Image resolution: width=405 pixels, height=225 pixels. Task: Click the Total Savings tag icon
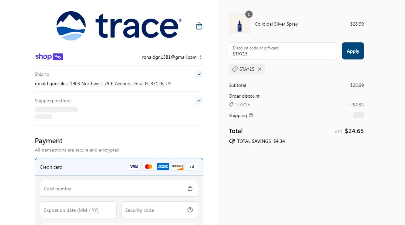tap(232, 141)
